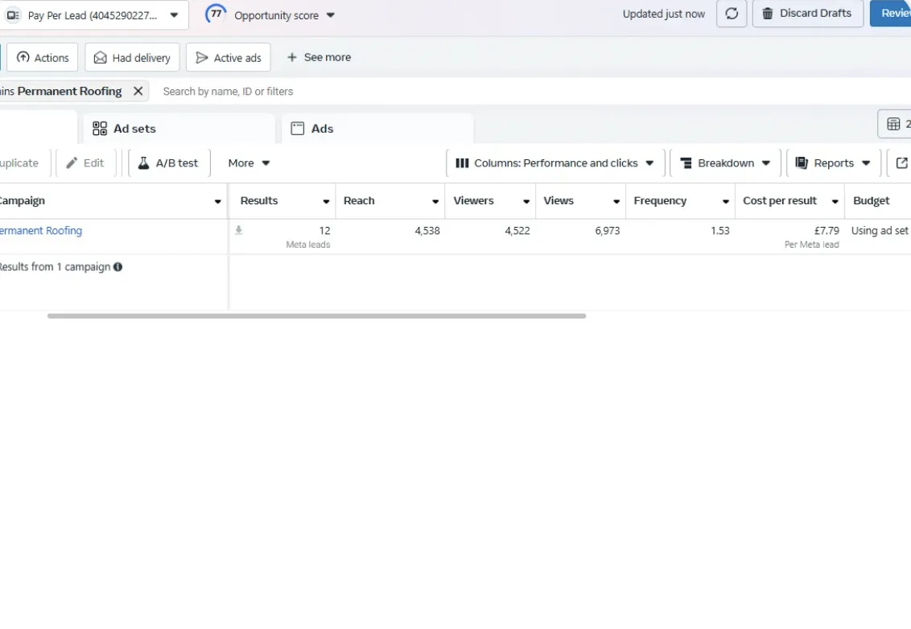The height and width of the screenshot is (629, 911).
Task: Click the refresh data icon
Action: (732, 14)
